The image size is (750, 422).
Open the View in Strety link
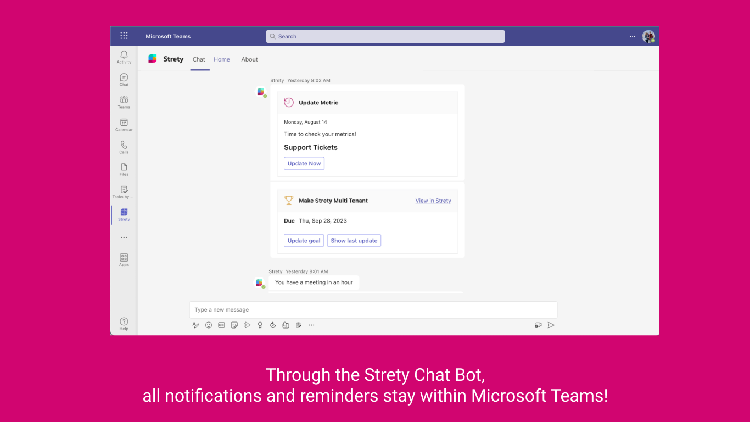pos(433,201)
